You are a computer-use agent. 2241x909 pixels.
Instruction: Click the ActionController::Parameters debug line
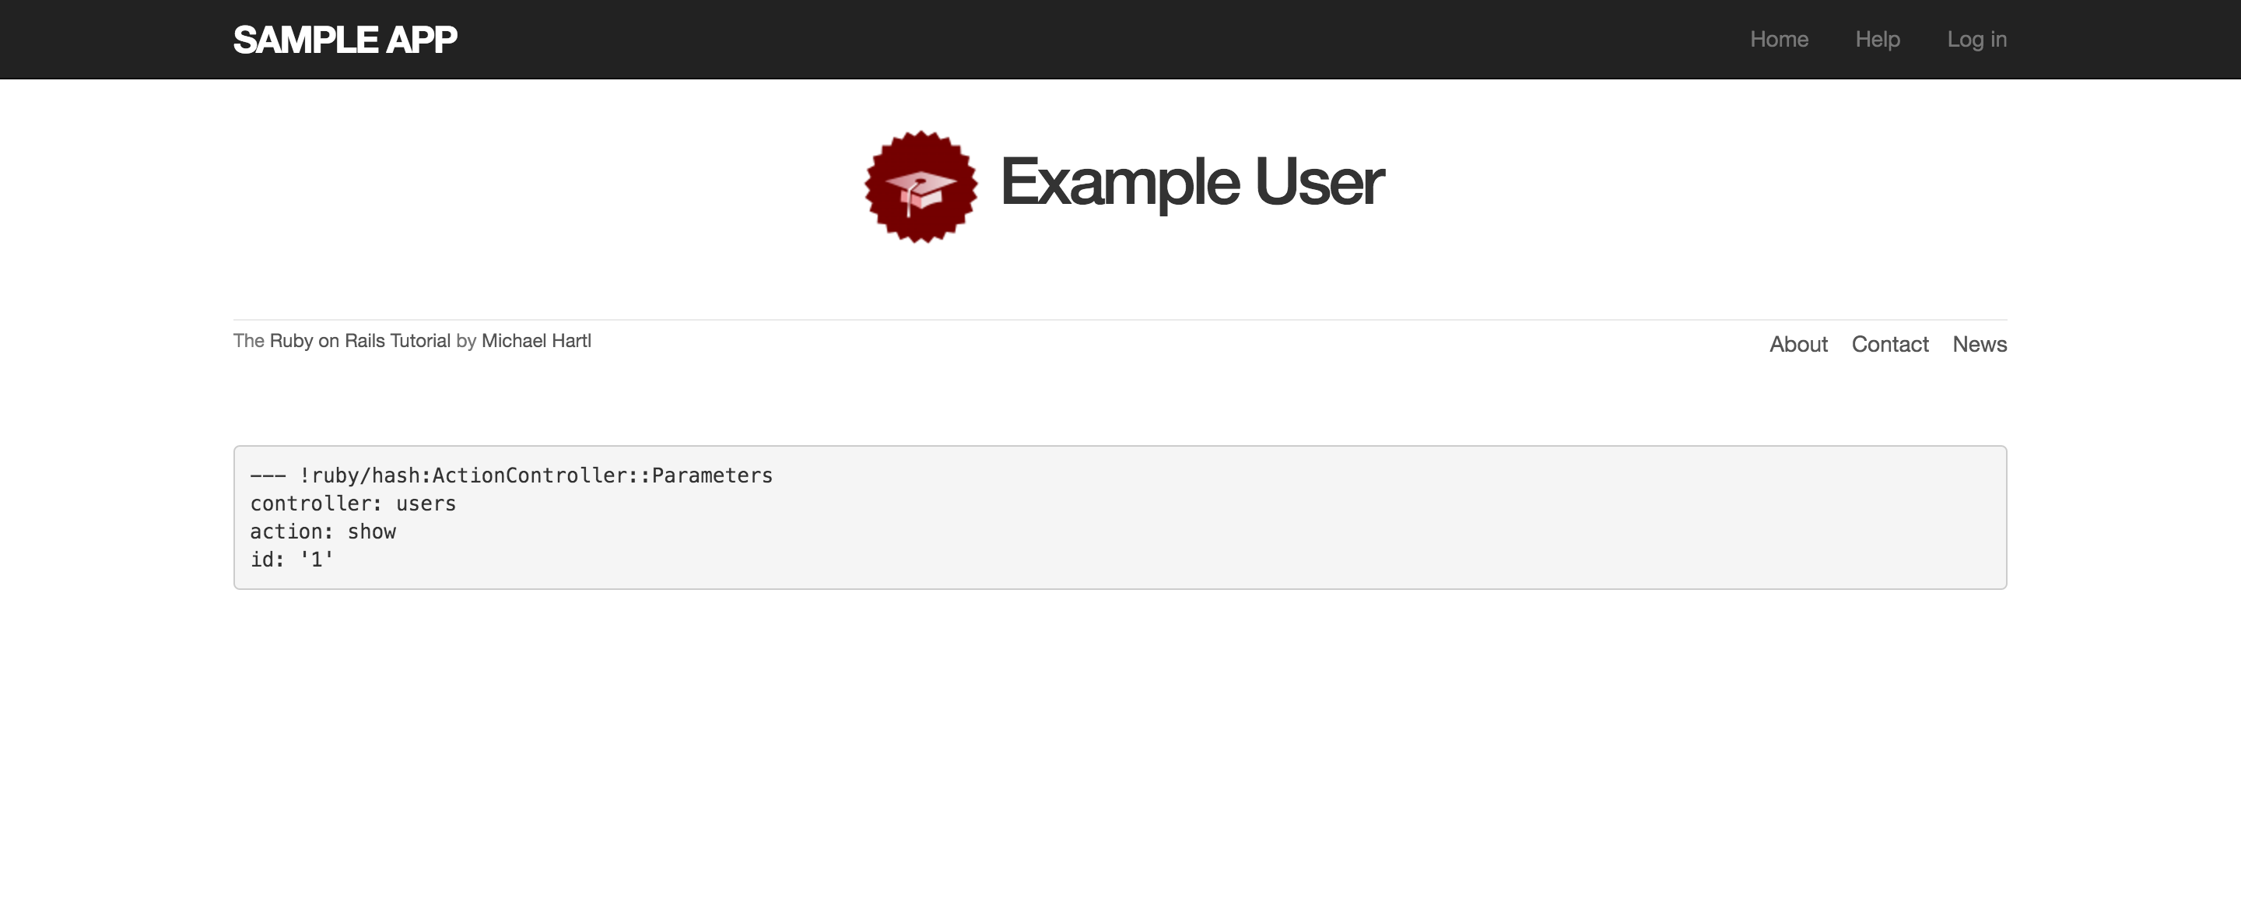click(x=510, y=476)
